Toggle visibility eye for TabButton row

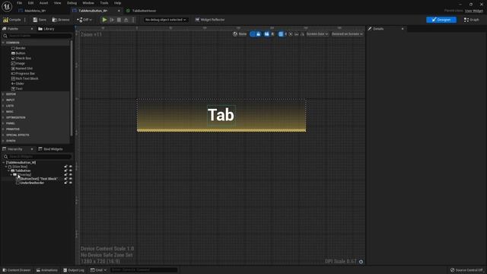pos(71,170)
